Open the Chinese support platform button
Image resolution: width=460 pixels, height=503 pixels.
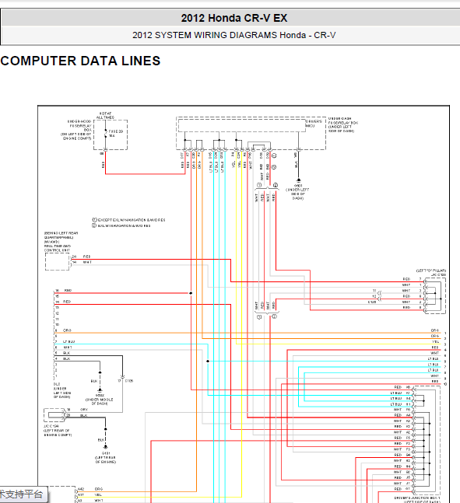23,494
